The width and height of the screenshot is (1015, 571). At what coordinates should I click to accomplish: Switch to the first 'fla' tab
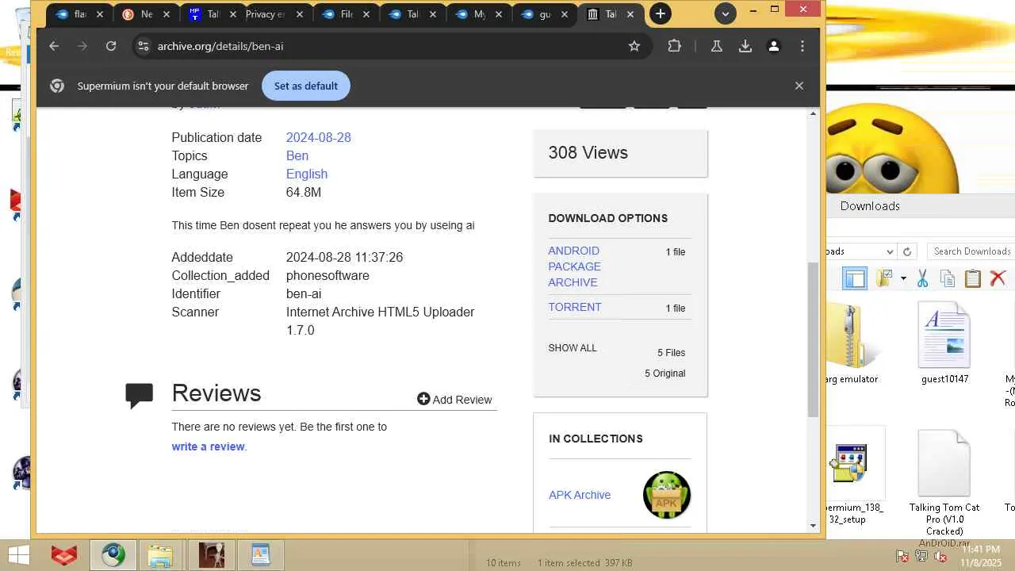[x=81, y=14]
